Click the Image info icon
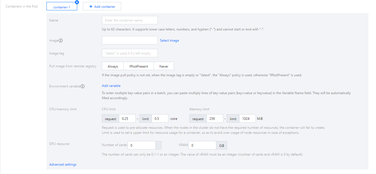376x174 pixels. coord(61,40)
